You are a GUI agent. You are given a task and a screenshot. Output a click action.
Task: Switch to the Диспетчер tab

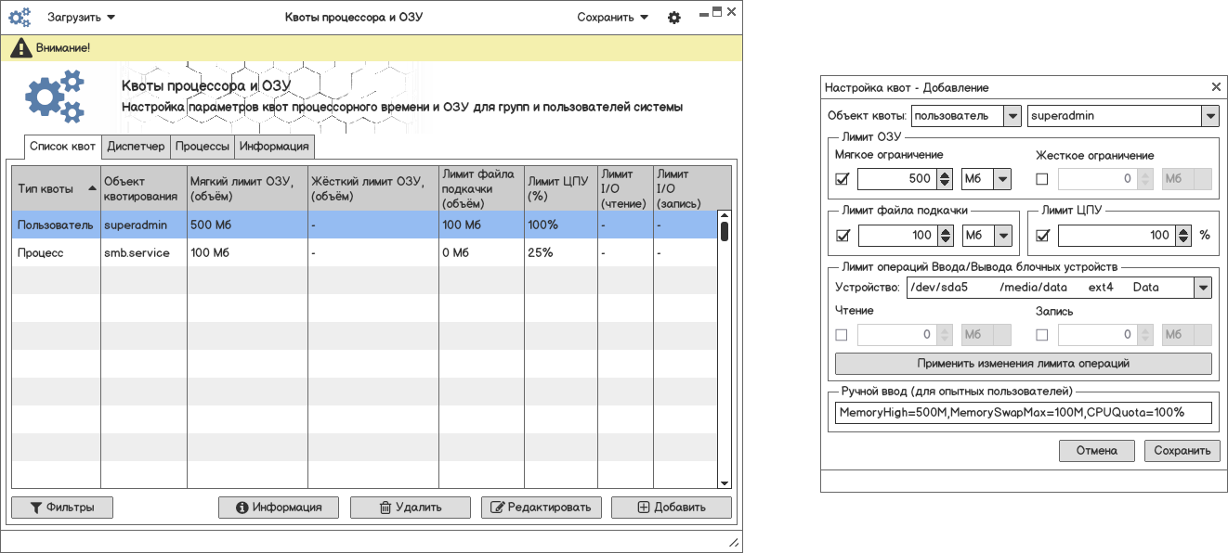(136, 147)
